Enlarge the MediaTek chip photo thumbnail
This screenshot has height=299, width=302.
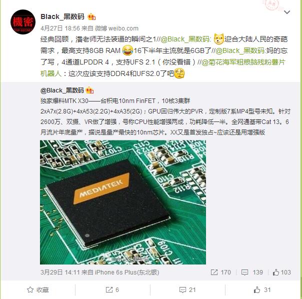[123, 202]
